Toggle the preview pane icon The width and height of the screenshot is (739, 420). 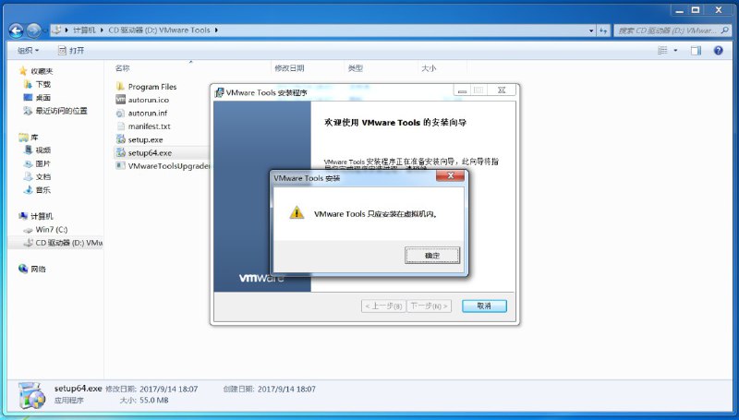click(x=697, y=51)
